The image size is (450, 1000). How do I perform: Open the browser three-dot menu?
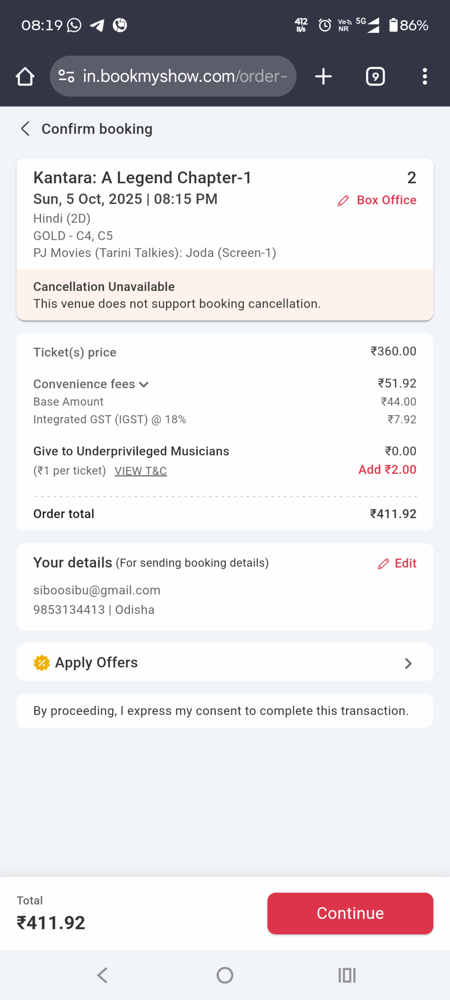[425, 76]
